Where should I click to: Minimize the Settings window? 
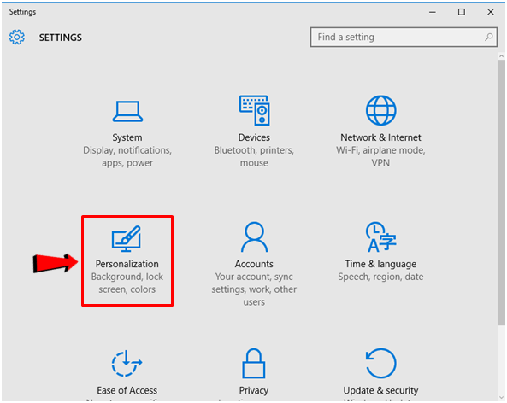tap(433, 12)
